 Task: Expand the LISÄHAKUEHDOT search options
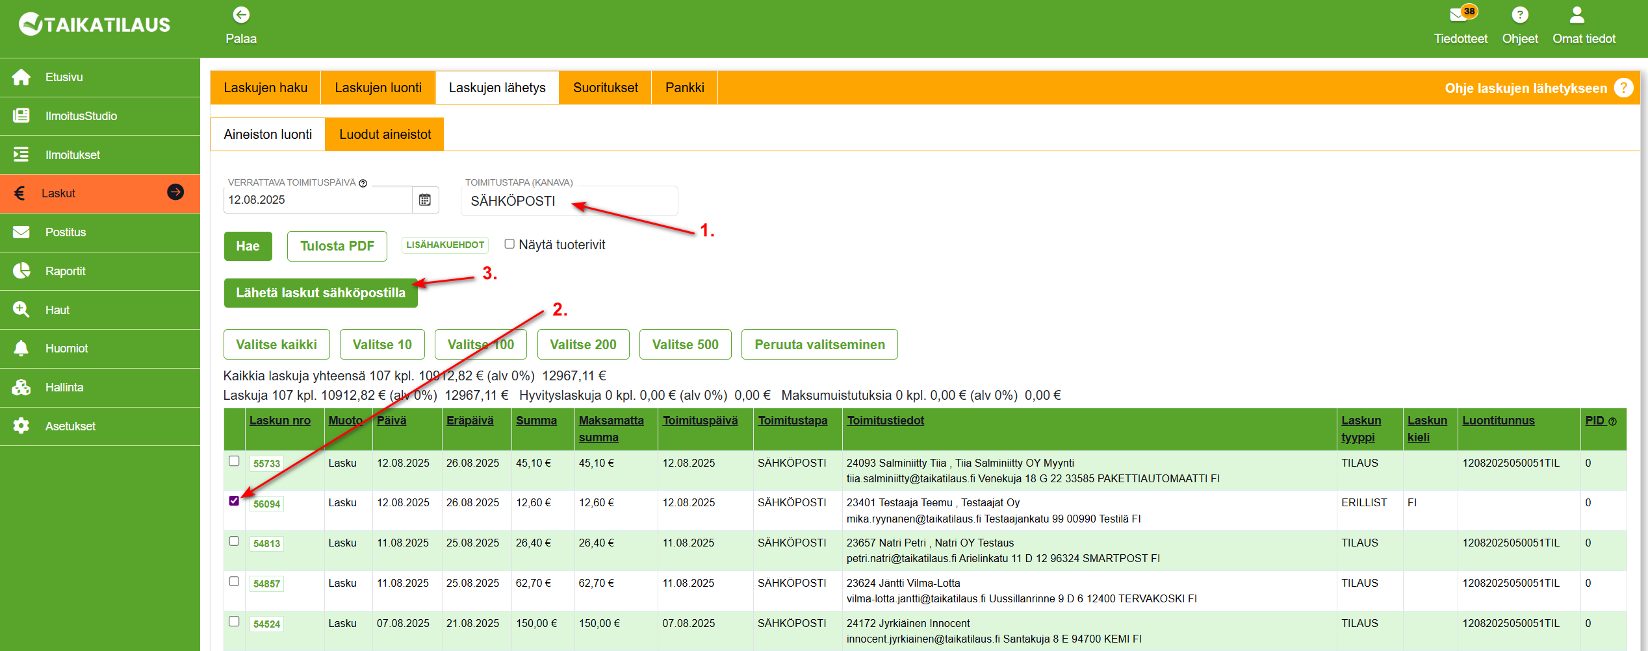point(445,245)
